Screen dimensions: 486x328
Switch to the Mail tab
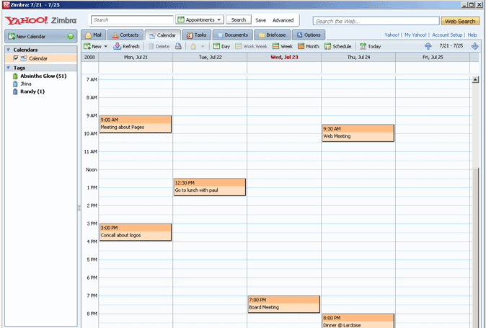(94, 35)
